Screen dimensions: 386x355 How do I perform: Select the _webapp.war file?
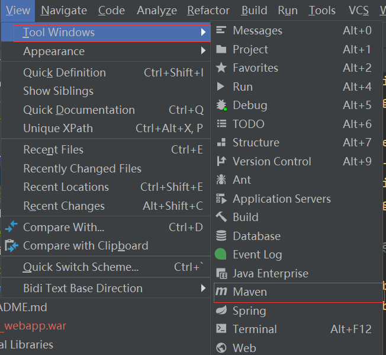pos(33,326)
